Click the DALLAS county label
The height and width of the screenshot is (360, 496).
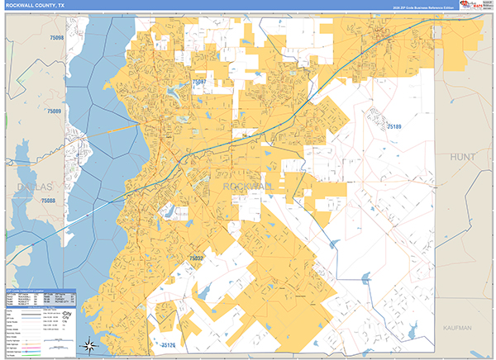[x=35, y=187]
